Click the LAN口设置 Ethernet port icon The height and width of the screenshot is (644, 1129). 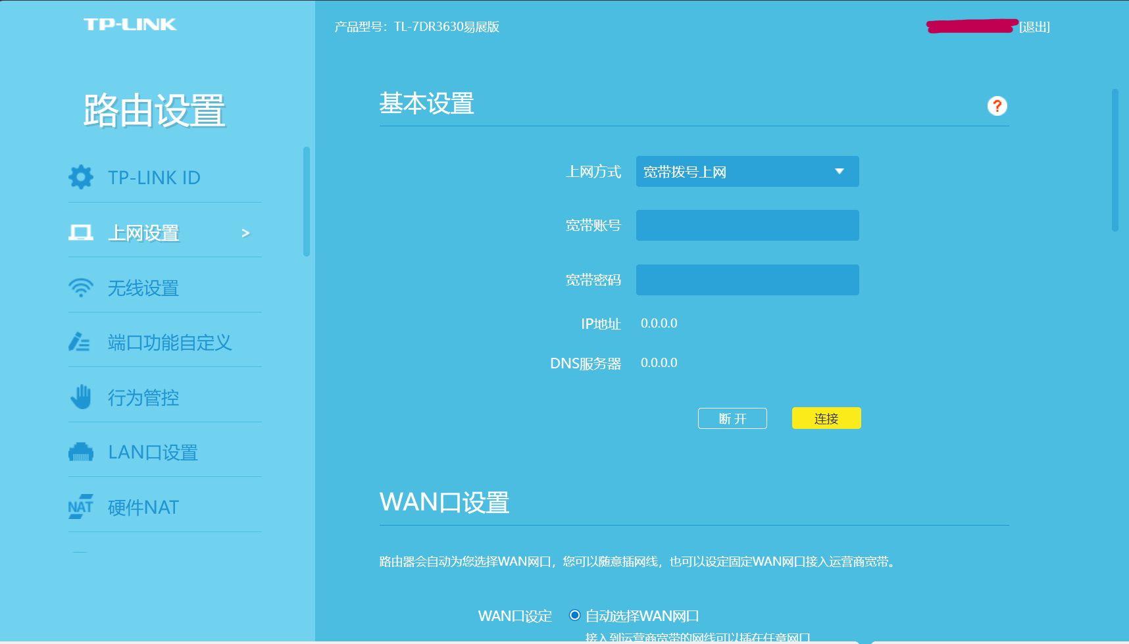81,452
